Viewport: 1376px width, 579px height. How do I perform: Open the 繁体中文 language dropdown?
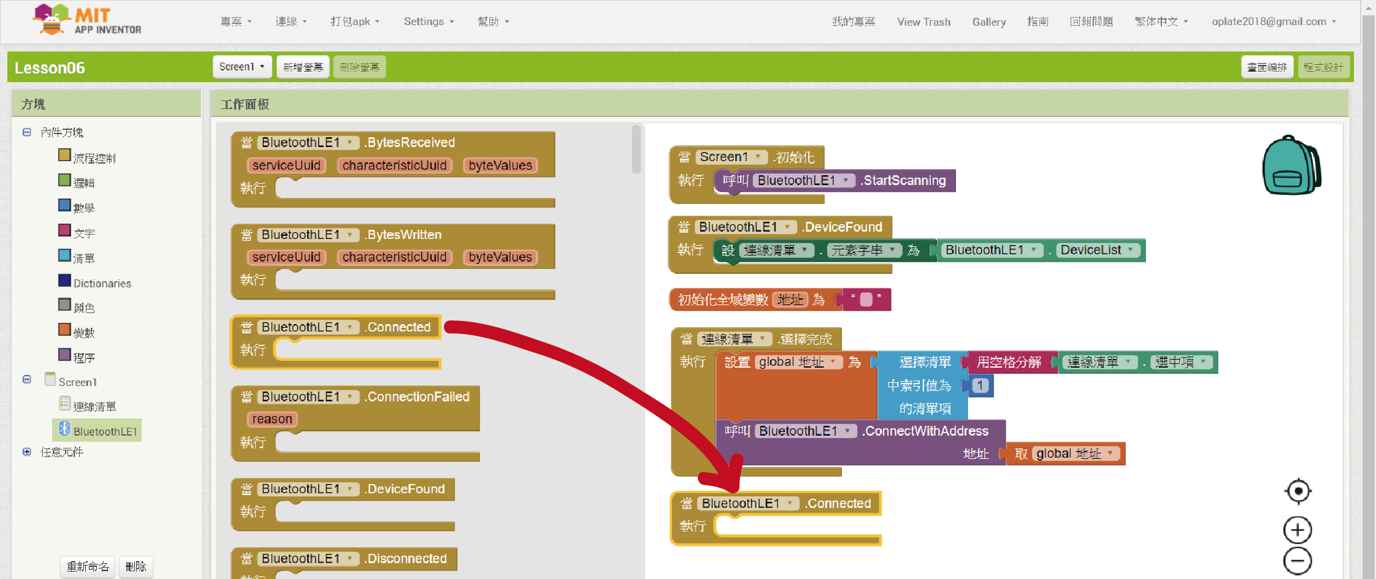click(x=1161, y=21)
